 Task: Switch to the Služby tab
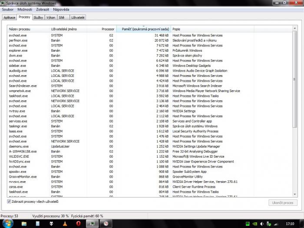(38, 17)
